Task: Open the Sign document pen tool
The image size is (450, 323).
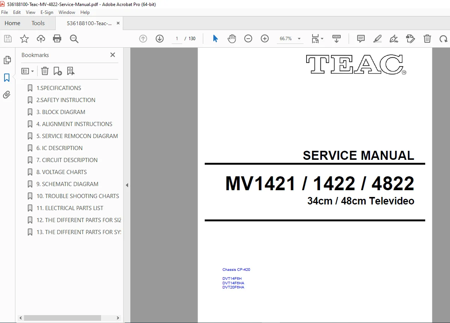Action: click(x=394, y=38)
